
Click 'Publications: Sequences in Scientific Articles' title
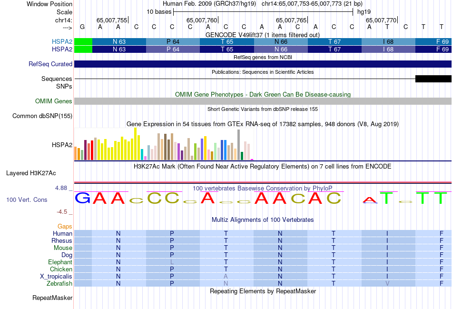[x=263, y=72]
